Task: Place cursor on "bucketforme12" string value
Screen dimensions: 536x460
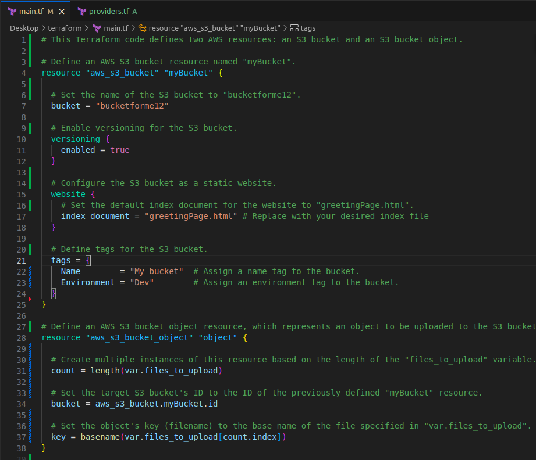Action: (x=132, y=106)
